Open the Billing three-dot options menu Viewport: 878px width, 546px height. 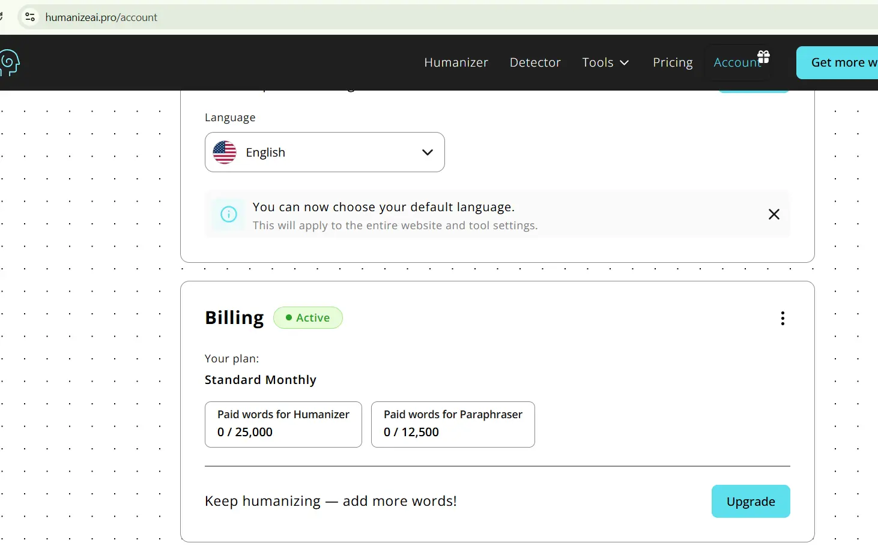click(783, 318)
